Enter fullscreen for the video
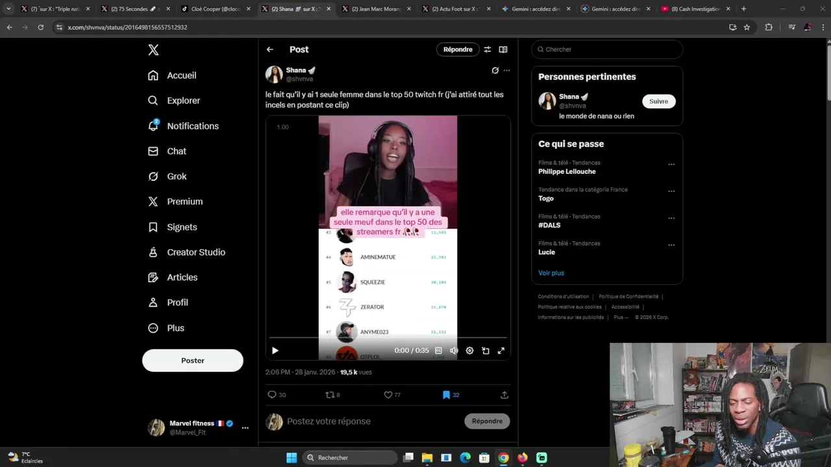The height and width of the screenshot is (467, 831). [x=501, y=351]
